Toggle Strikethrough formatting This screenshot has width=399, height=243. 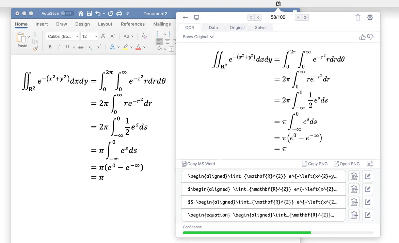coord(81,47)
